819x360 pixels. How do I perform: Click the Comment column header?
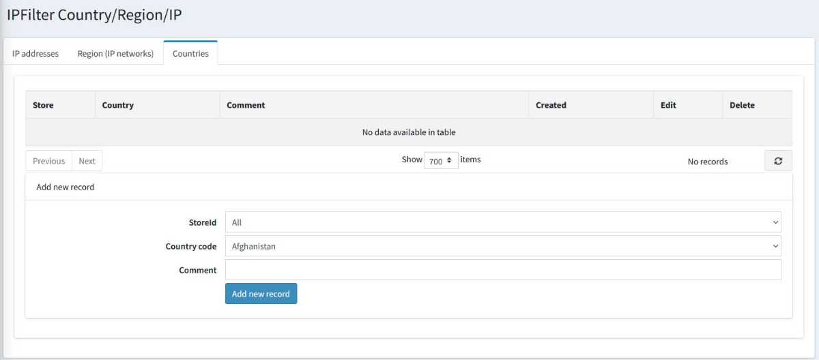[x=246, y=105]
